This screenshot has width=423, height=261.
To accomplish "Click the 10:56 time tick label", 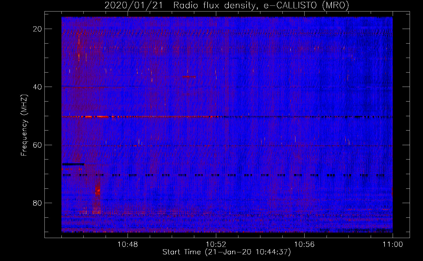I will coord(304,245).
